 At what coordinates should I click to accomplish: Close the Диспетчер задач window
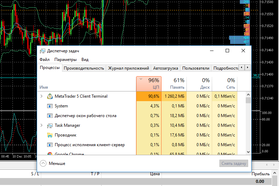click(243, 51)
